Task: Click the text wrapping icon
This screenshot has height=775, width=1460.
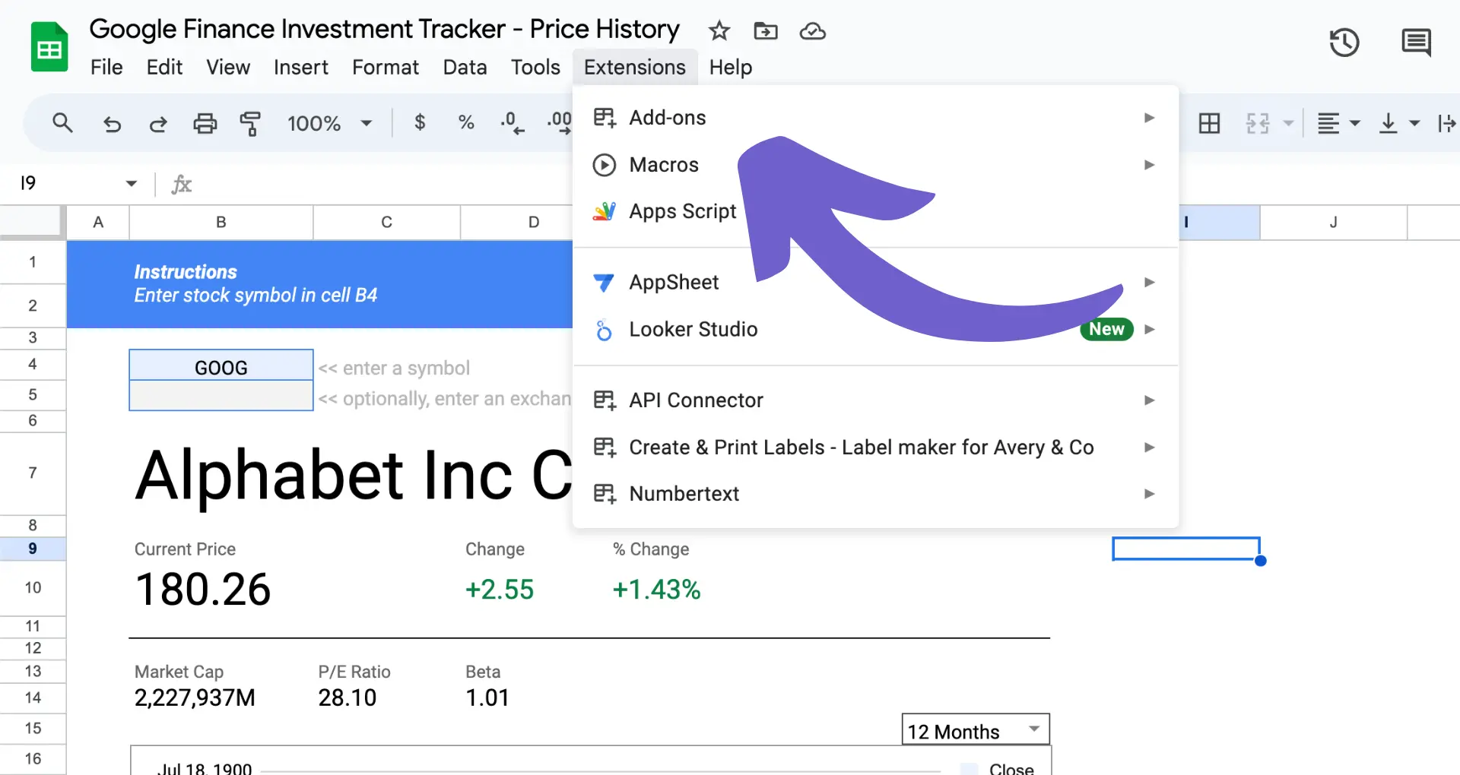Action: 1446,123
